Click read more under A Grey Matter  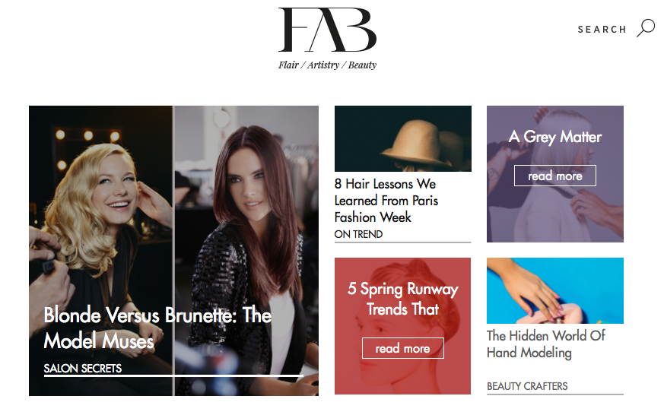[554, 176]
